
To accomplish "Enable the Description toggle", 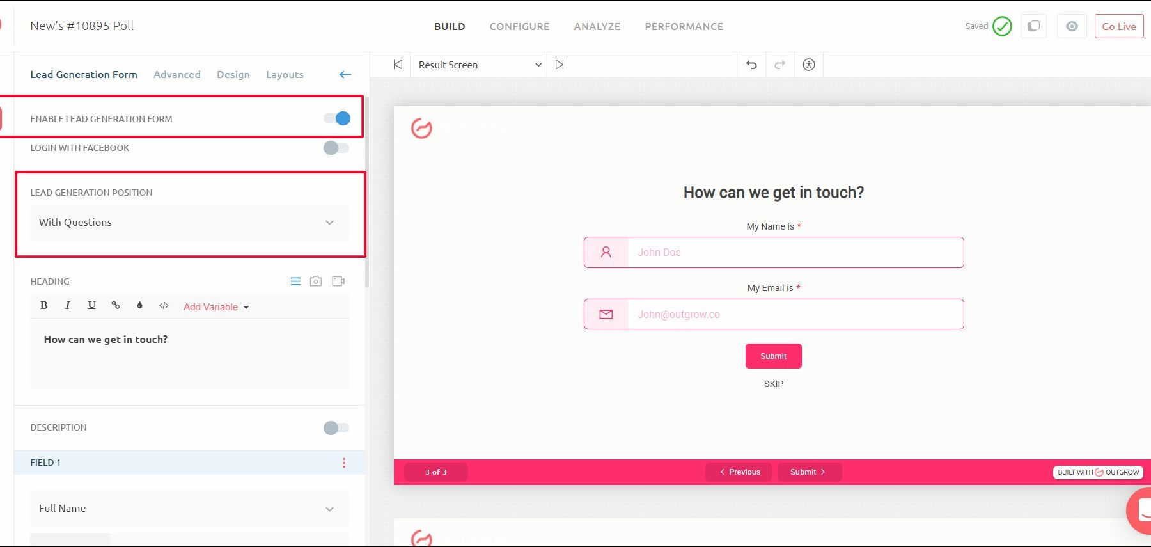I will [x=336, y=428].
